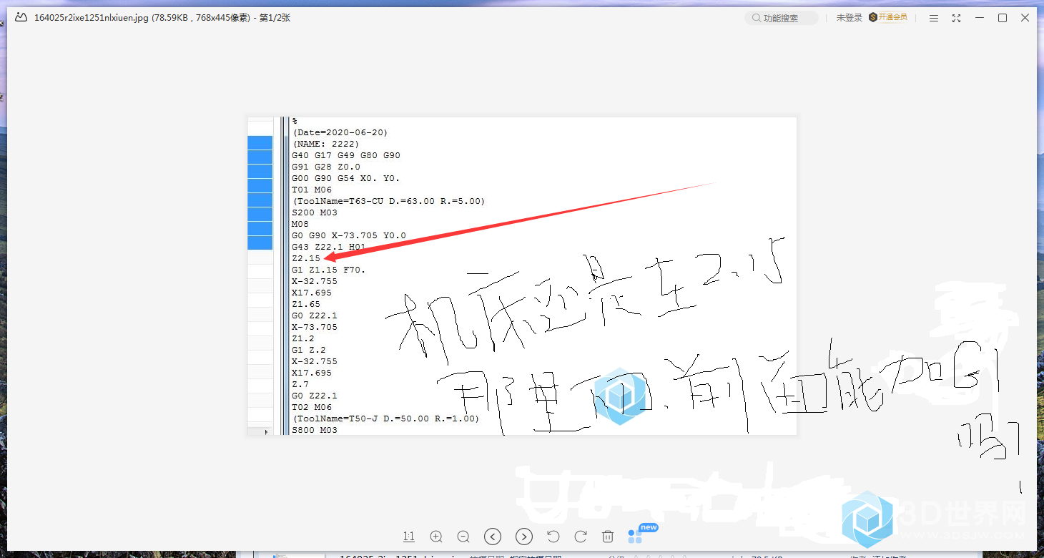Click the line "G43 Z22.1 H01" in the image
1044x558 pixels.
click(329, 247)
